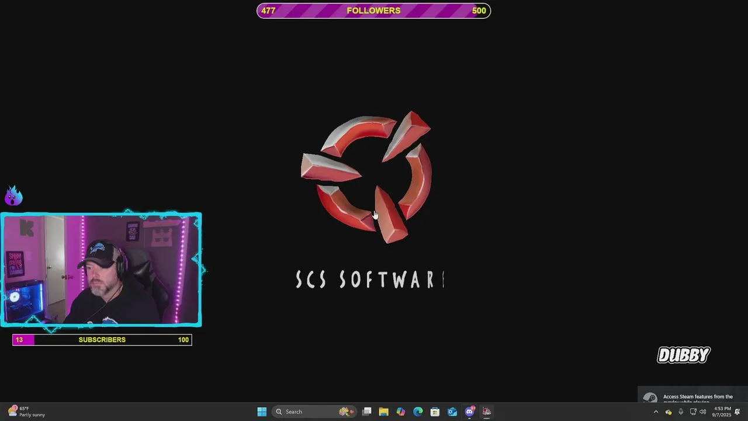Viewport: 748px width, 421px height.
Task: Click the OneDrive warning tray icon
Action: pos(669,412)
